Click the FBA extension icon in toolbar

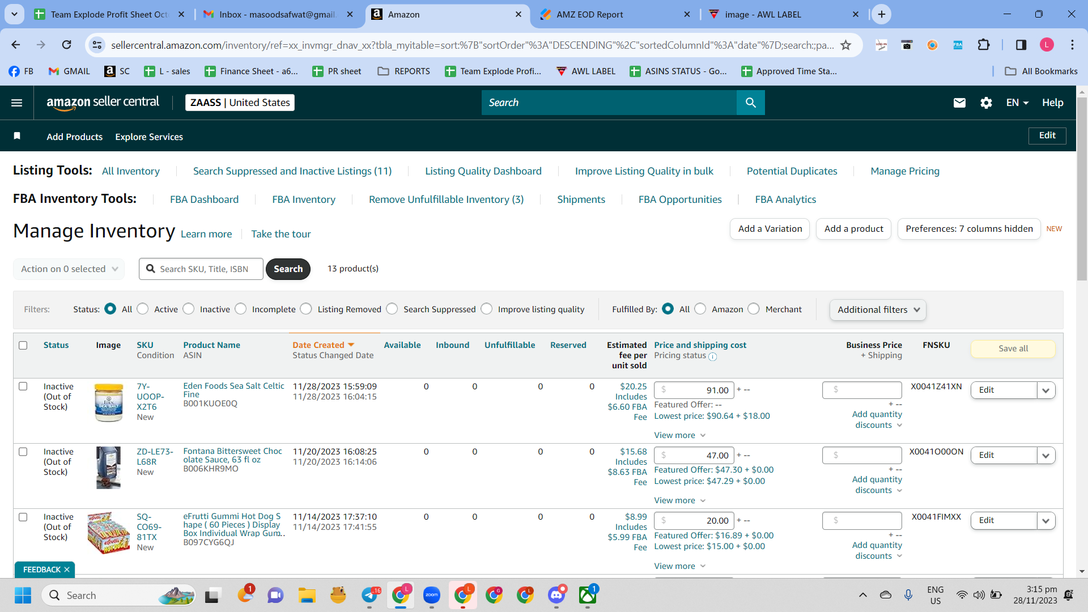(x=958, y=45)
